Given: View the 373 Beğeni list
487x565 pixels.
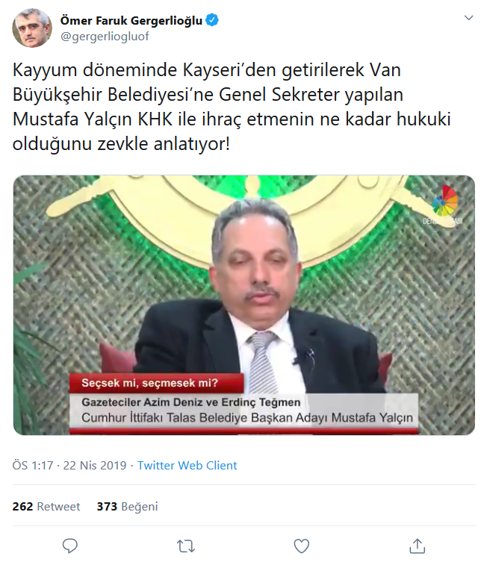Looking at the screenshot, I should pyautogui.click(x=127, y=506).
